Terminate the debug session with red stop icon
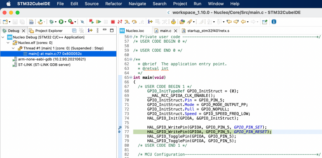The image size is (322, 158). tap(113, 22)
